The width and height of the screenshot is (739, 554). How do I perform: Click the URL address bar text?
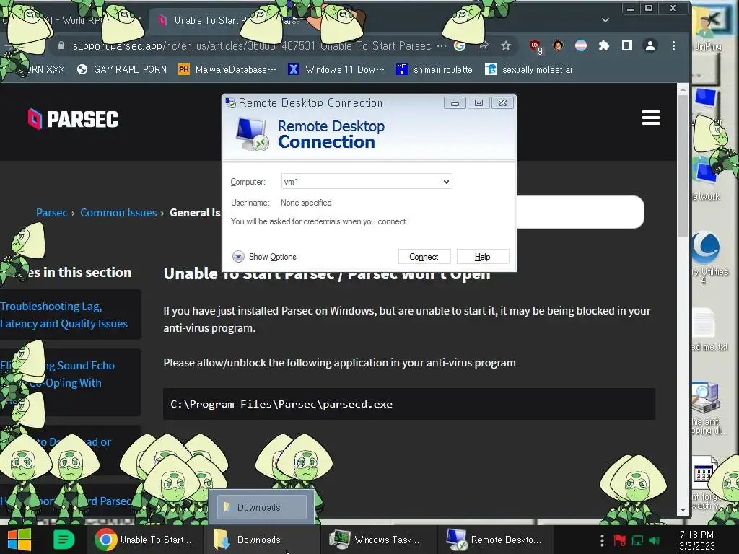click(x=260, y=45)
